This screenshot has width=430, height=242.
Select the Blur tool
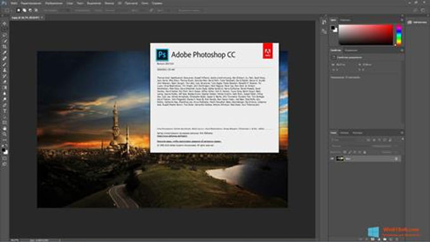4,93
